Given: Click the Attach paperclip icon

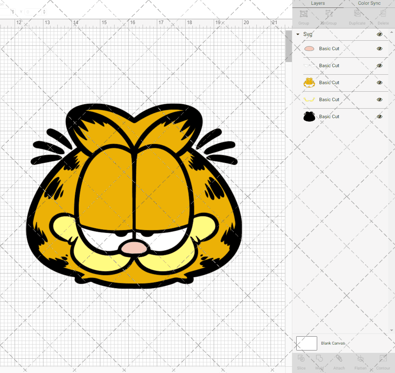Looking at the screenshot, I should pyautogui.click(x=339, y=358).
